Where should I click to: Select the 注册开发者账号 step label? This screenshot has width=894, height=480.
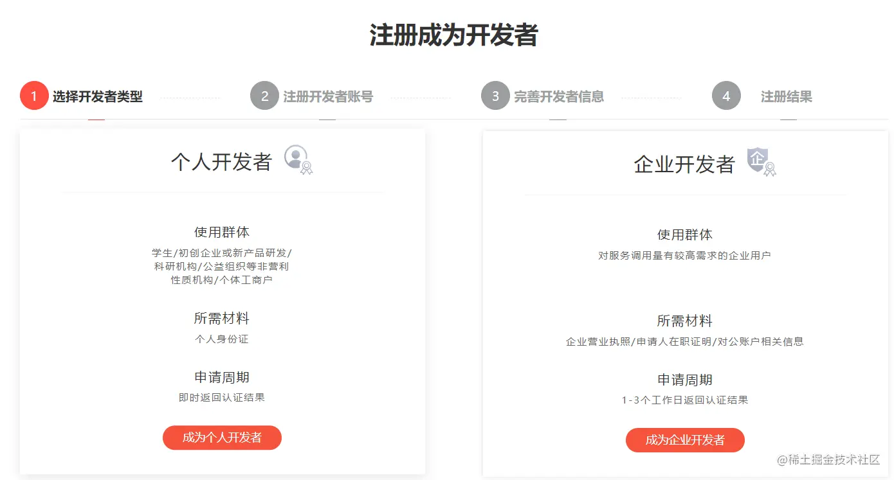(x=328, y=97)
